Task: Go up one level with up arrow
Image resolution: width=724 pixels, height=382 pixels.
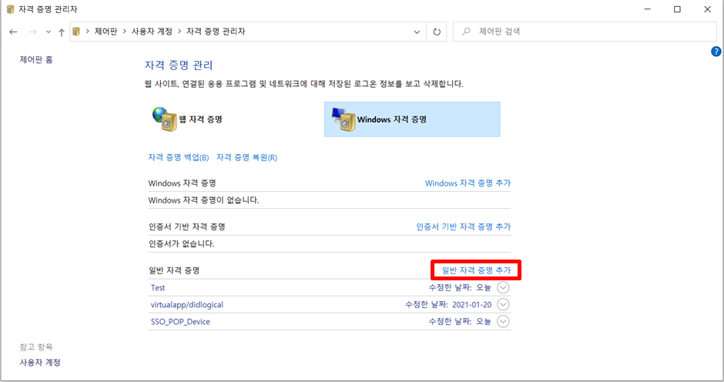Action: (62, 32)
